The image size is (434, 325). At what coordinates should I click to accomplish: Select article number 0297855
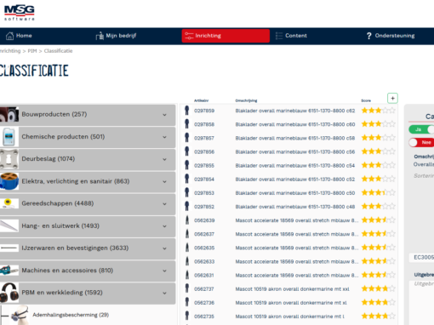(x=204, y=166)
